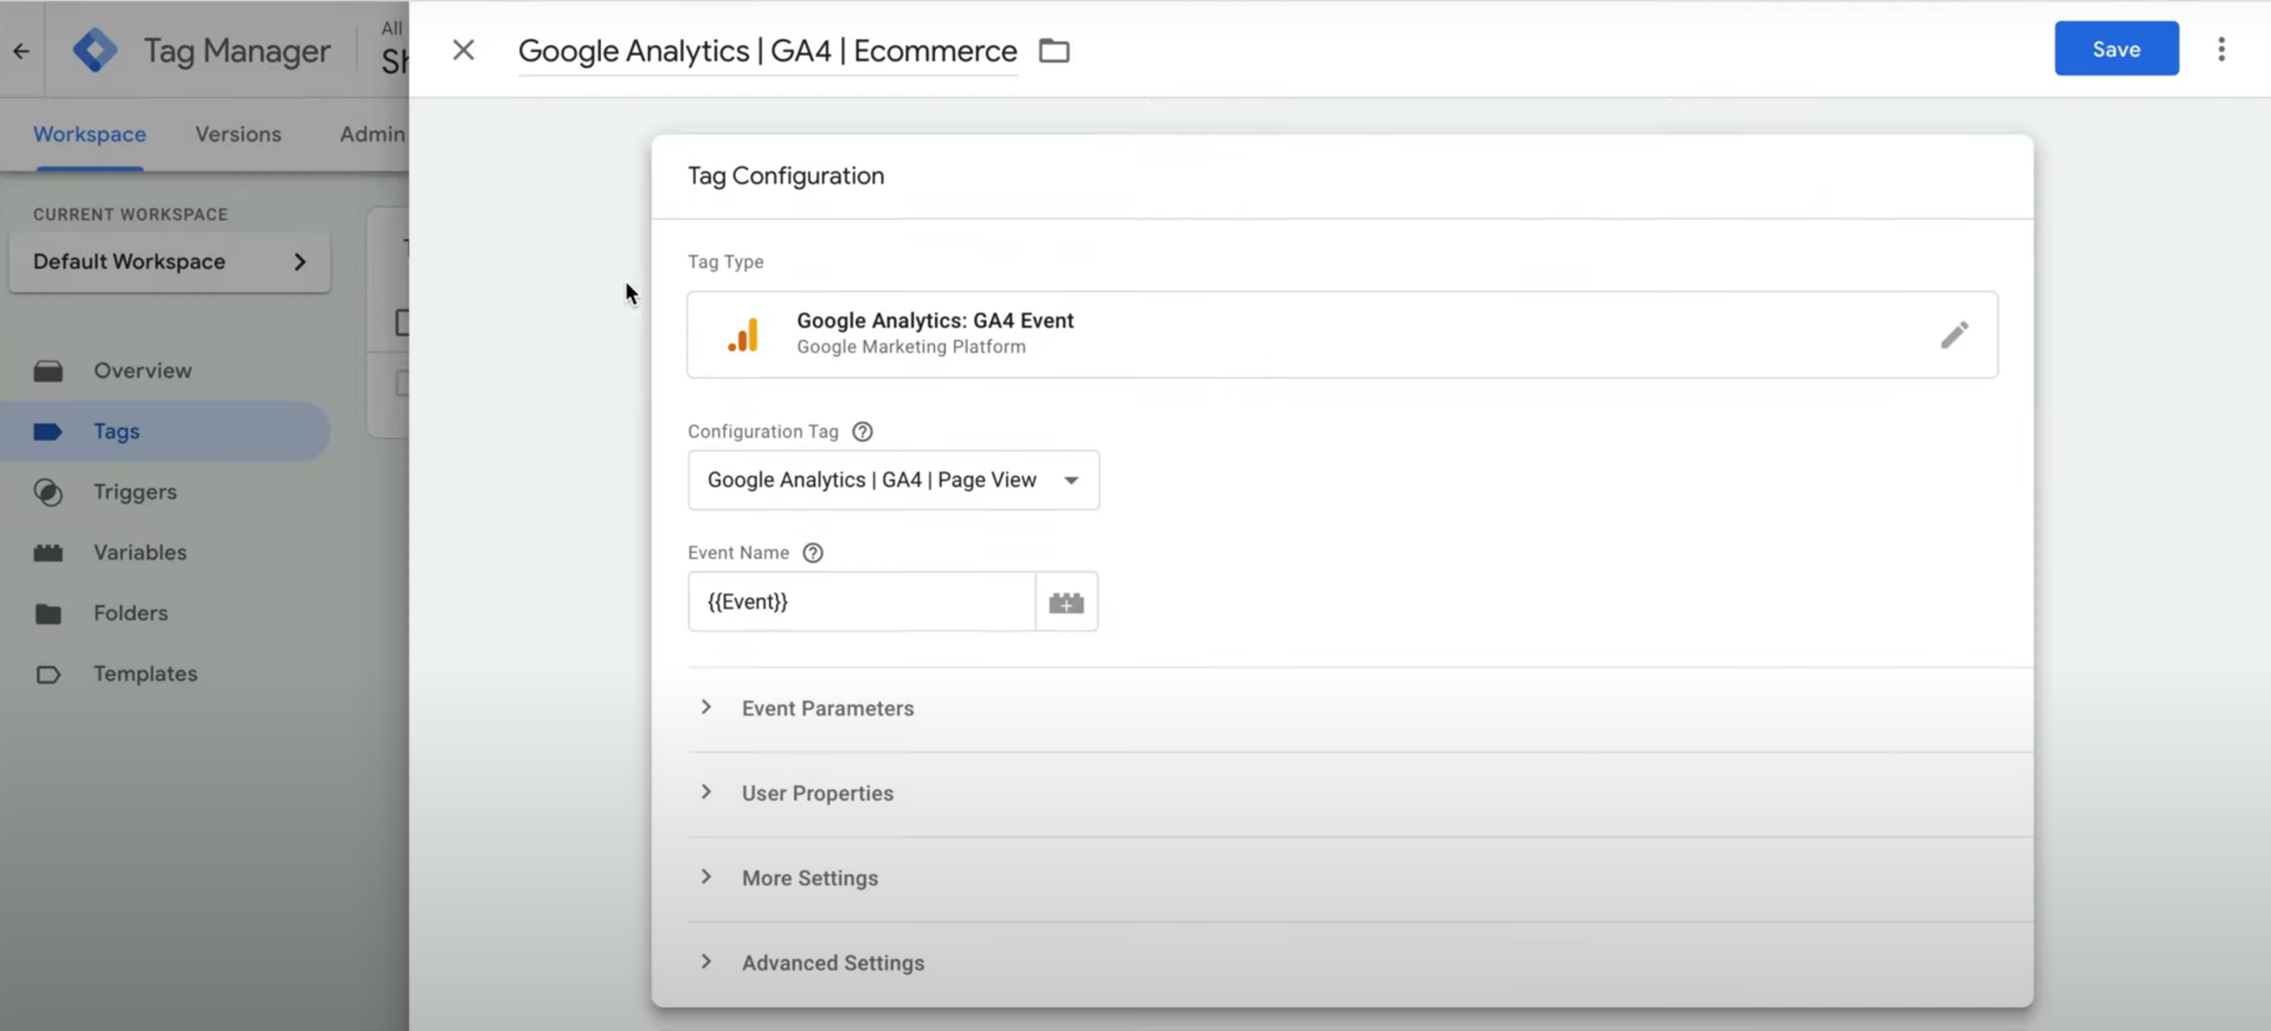Screen dimensions: 2271x1031
Task: Click the pencil icon to edit tag type
Action: point(1954,335)
